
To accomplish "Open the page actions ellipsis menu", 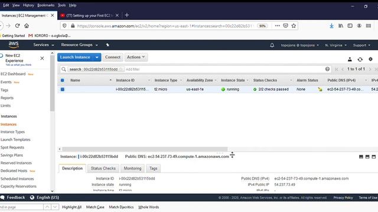I will [278, 26].
